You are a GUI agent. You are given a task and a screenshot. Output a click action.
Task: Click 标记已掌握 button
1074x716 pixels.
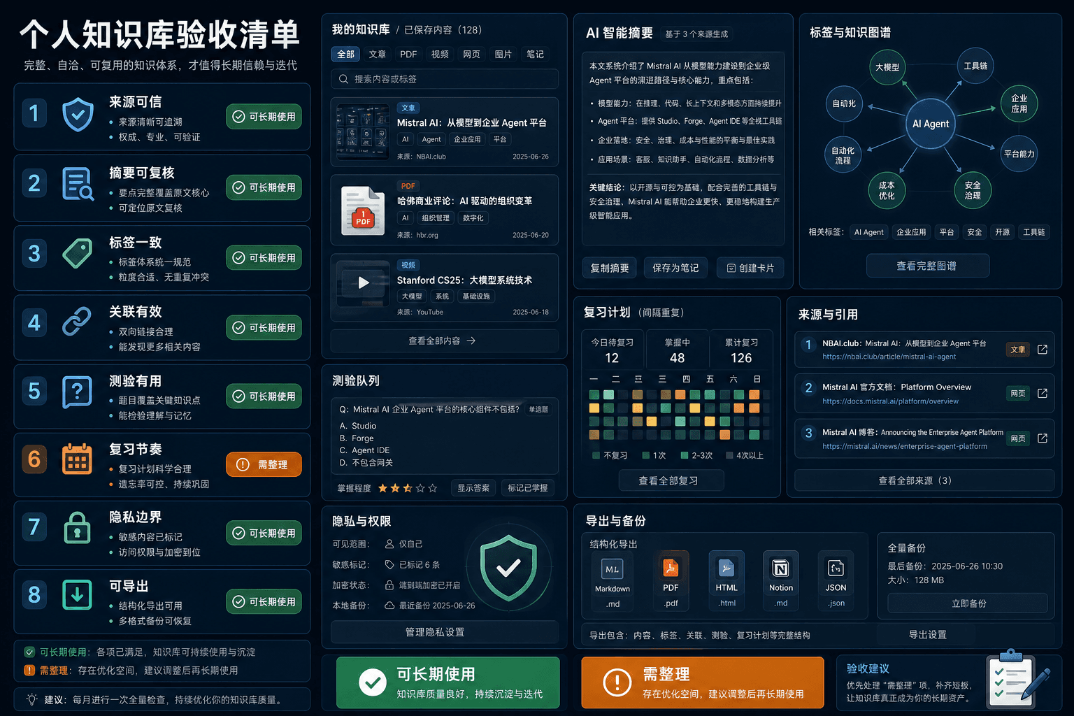528,488
